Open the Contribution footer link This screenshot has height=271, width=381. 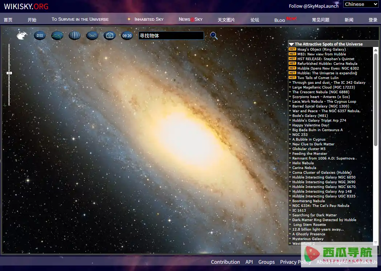click(x=225, y=262)
